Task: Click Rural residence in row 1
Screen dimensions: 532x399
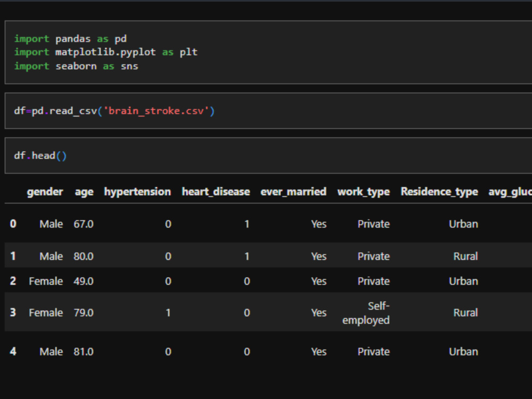Action: pos(465,256)
